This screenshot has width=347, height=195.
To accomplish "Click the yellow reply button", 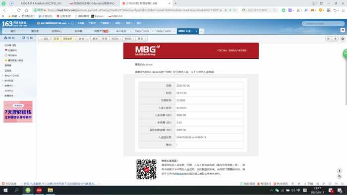I will coord(56,39).
